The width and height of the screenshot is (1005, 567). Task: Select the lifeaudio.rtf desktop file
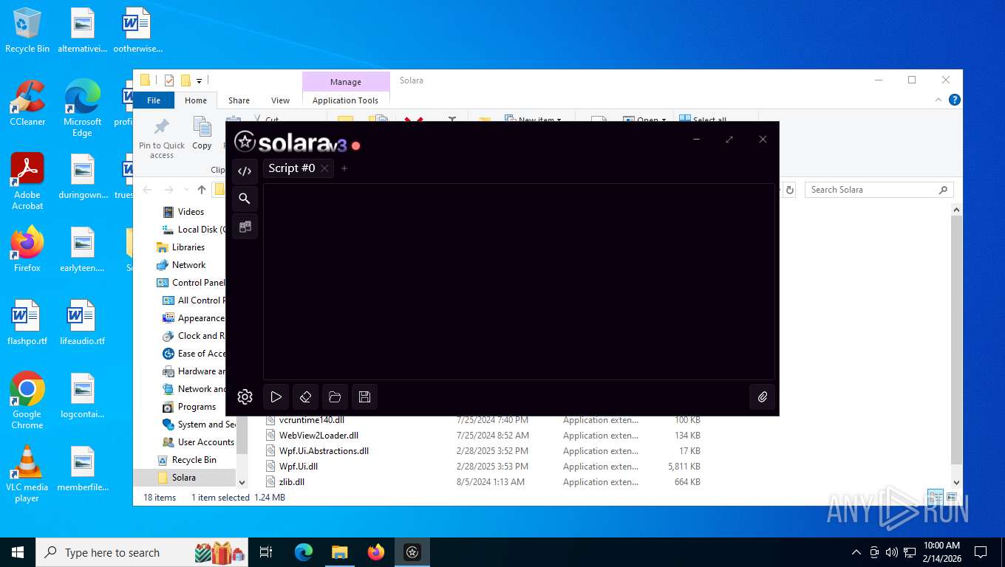coord(82,323)
